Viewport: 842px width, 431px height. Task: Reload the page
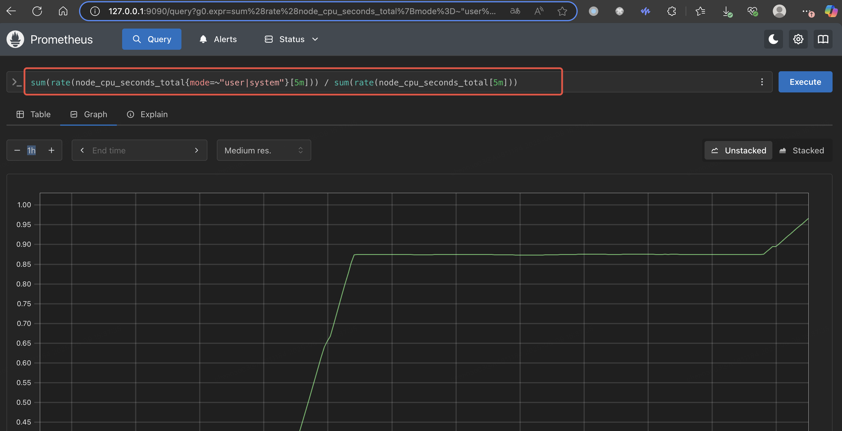(37, 11)
